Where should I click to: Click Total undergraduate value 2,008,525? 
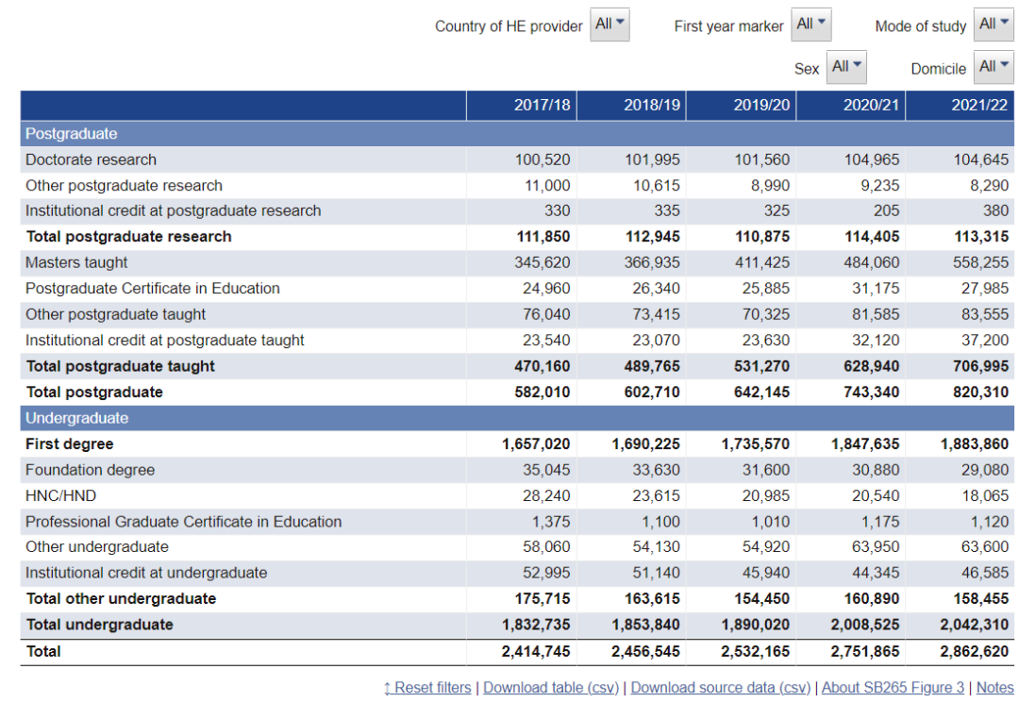(865, 625)
